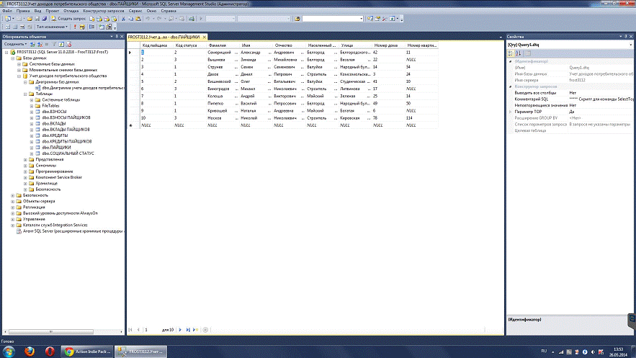Select the Агент SQL Server tree item

73,231
